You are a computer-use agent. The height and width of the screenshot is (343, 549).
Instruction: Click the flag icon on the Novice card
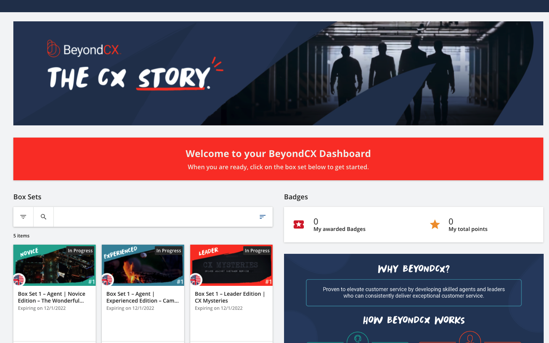point(19,280)
